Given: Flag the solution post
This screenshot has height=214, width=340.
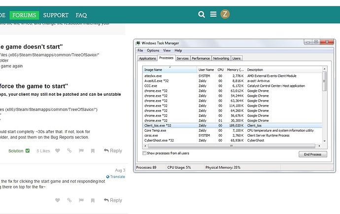Looking at the screenshot, I should click(81, 151).
